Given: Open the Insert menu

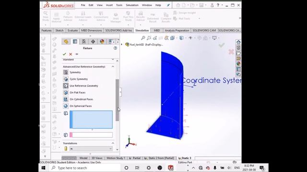Looking at the screenshot, I should coord(109,5).
